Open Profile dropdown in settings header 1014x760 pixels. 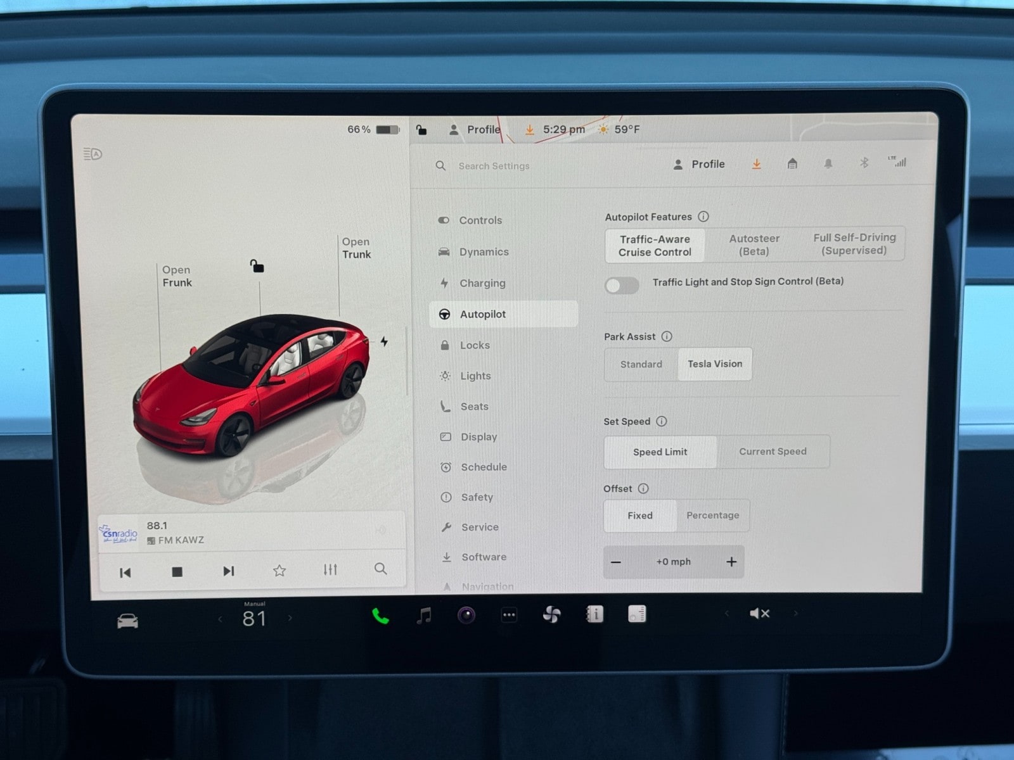coord(698,164)
